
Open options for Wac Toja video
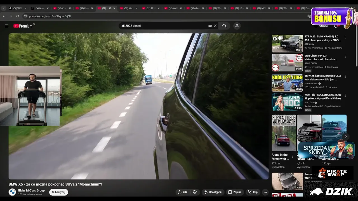(x=345, y=95)
